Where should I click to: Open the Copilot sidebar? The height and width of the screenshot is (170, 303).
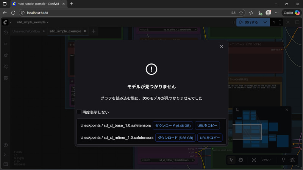click(292, 13)
